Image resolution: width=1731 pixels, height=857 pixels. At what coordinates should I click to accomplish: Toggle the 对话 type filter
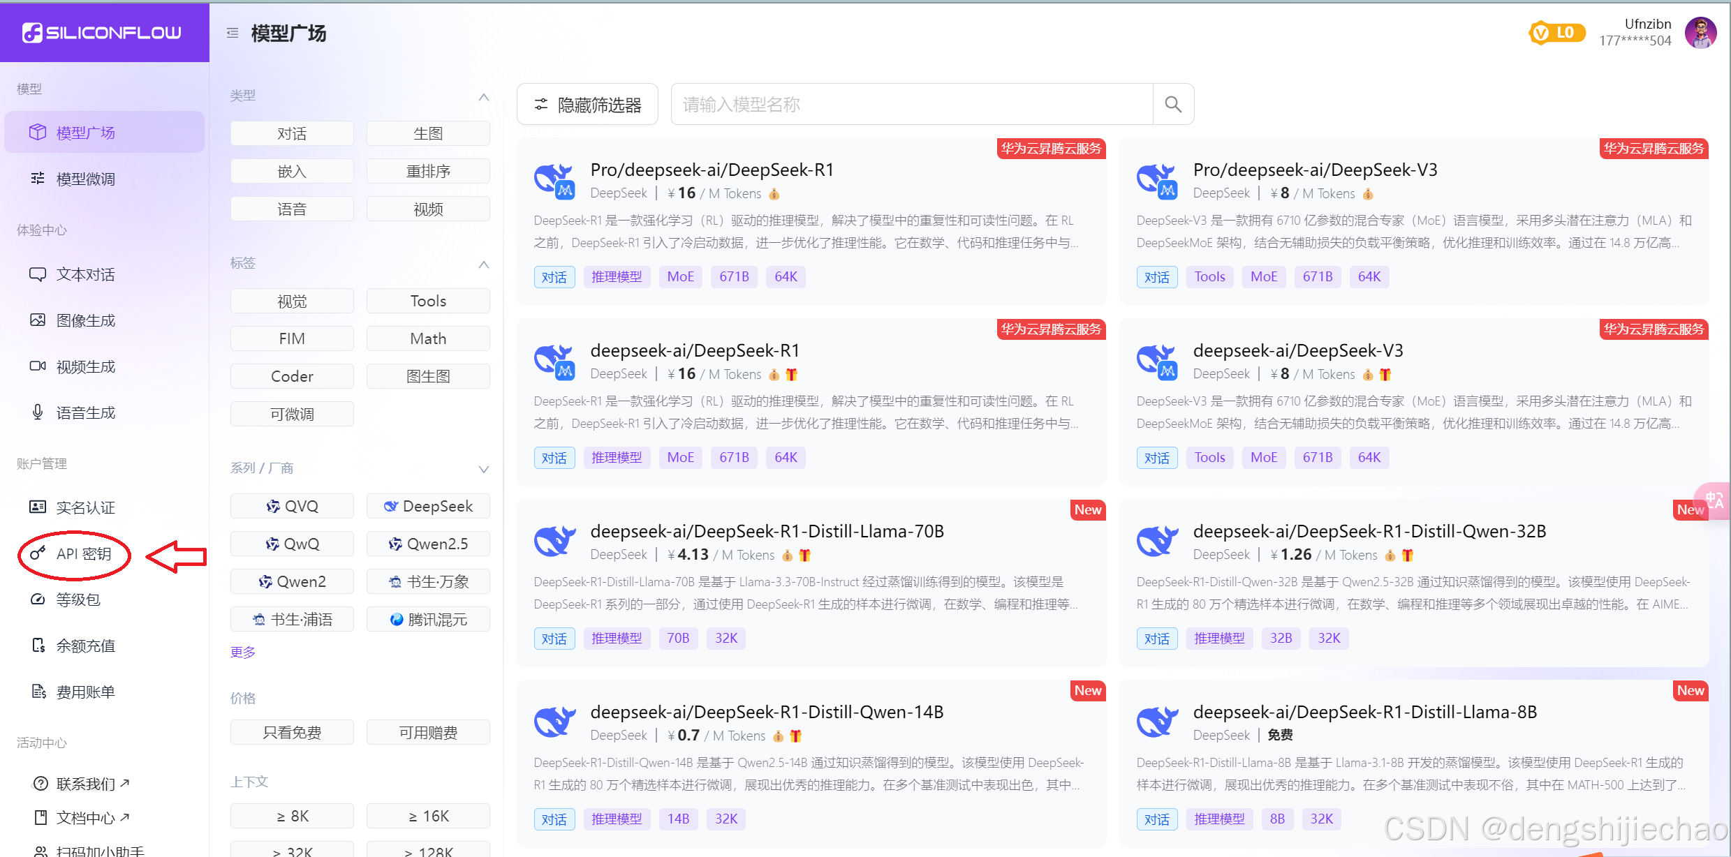point(292,133)
